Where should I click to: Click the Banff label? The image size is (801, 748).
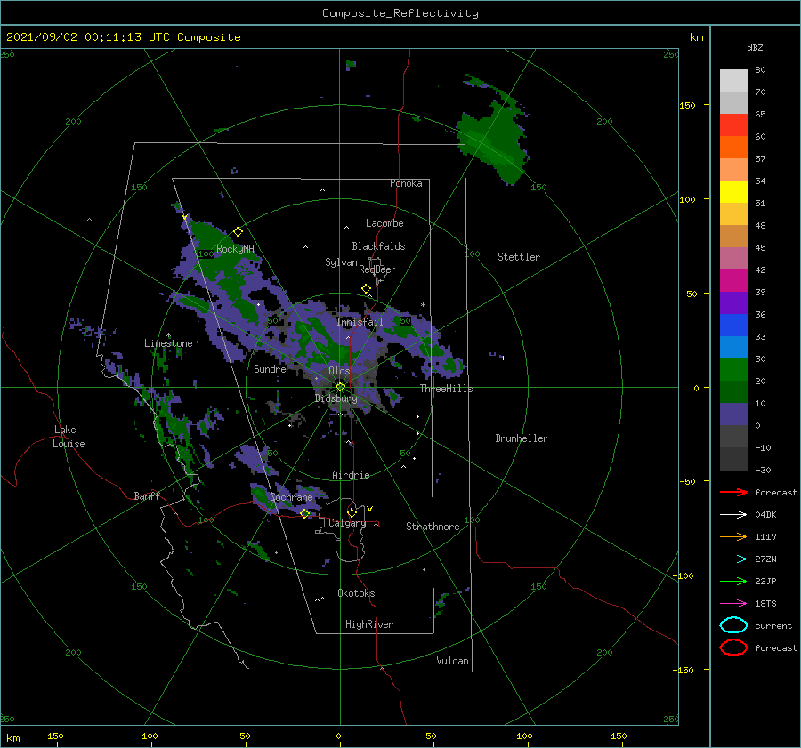tap(147, 495)
